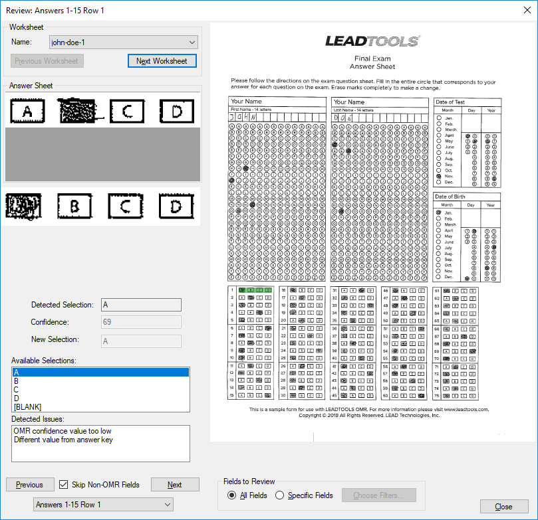Click the filled first bubble in lower row

(x=24, y=206)
